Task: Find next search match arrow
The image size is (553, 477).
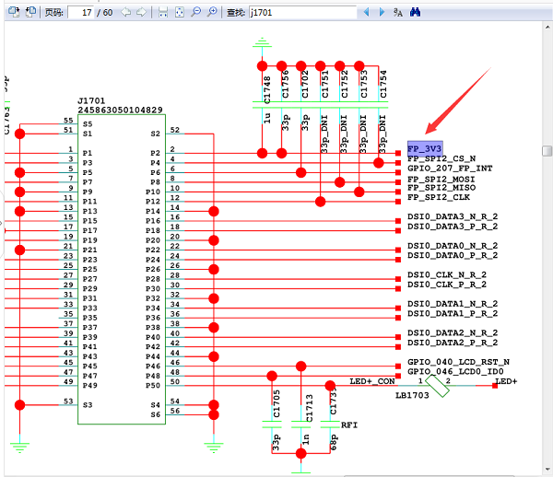Action: click(381, 12)
